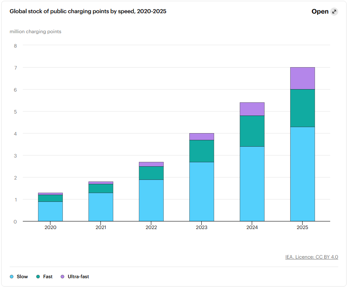Click the y-axis value 4
Screen dimensions: 347x287
pyautogui.click(x=15, y=134)
